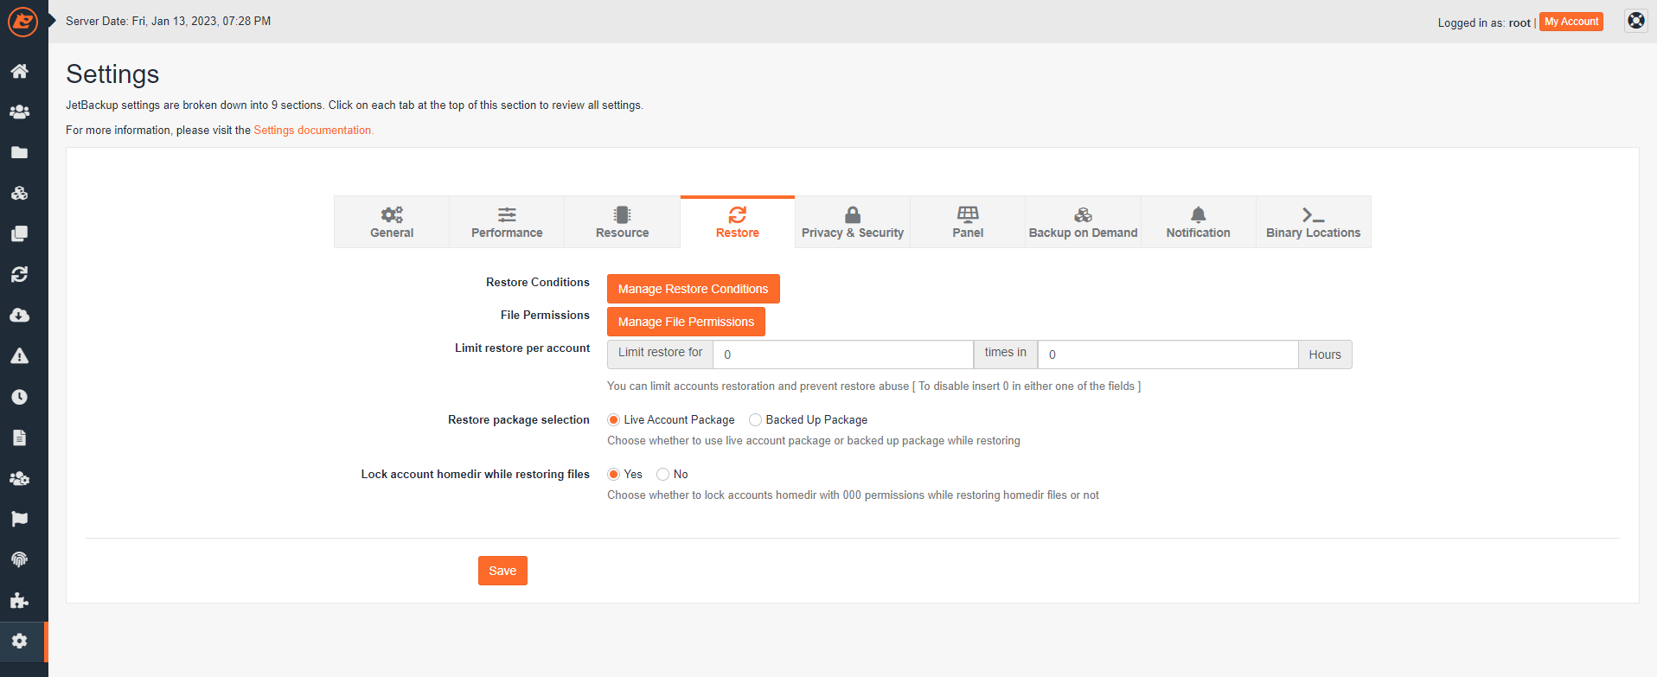Click the Manage Restore Conditions button
The height and width of the screenshot is (677, 1657).
coord(693,289)
